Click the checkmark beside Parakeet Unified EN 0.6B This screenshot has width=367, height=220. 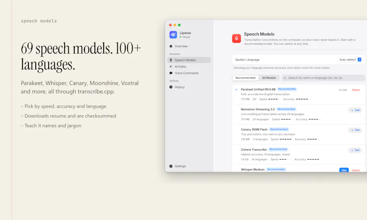point(236,89)
